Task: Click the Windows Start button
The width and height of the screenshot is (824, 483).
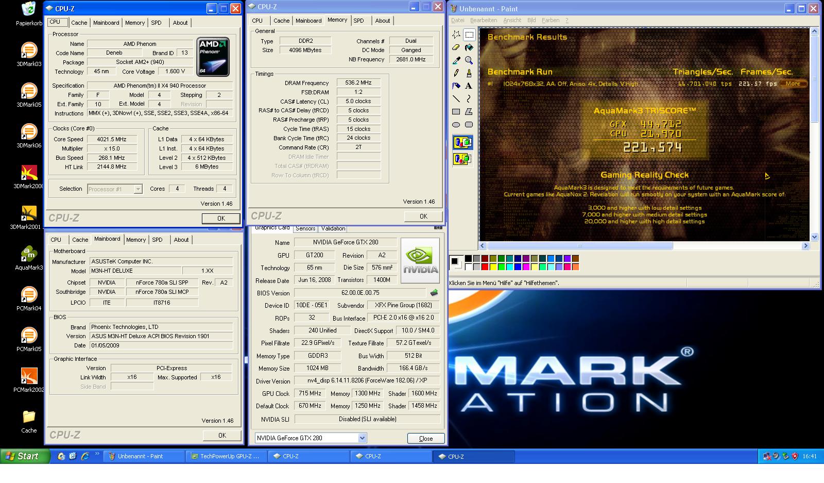Action: tap(25, 456)
